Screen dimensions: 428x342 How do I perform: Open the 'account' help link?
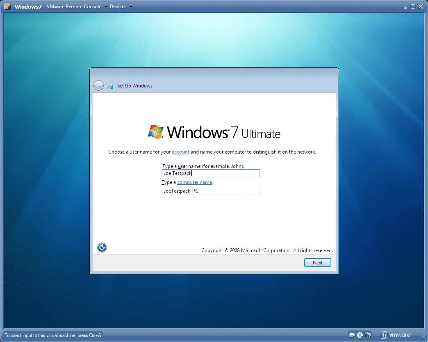pos(180,152)
